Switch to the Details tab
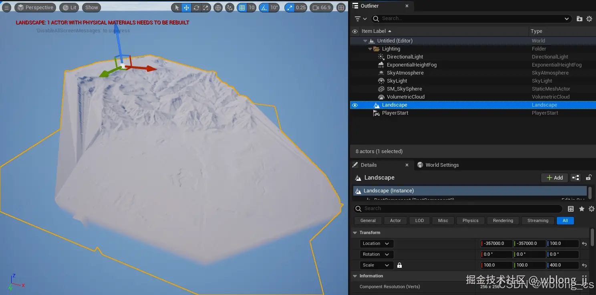 (x=369, y=165)
